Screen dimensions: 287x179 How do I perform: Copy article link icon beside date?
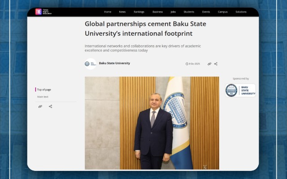click(209, 64)
